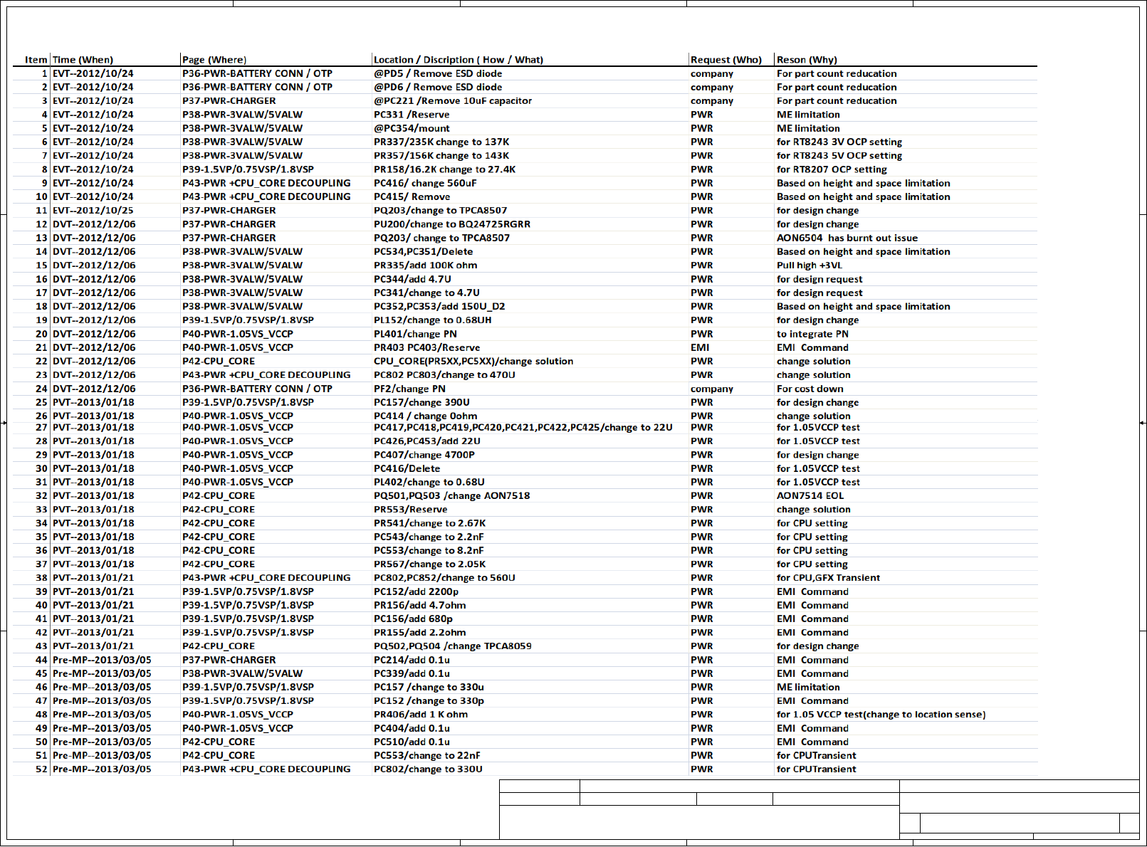Select the 'PL401/change PN' cell
1147x847 pixels.
pyautogui.click(x=415, y=334)
